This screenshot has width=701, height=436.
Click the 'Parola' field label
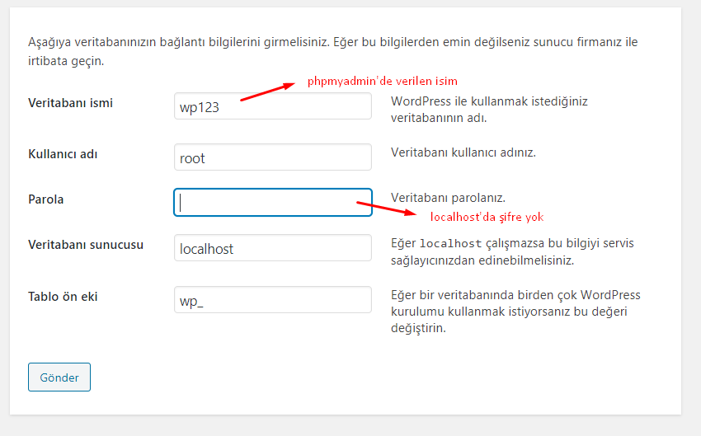point(46,199)
